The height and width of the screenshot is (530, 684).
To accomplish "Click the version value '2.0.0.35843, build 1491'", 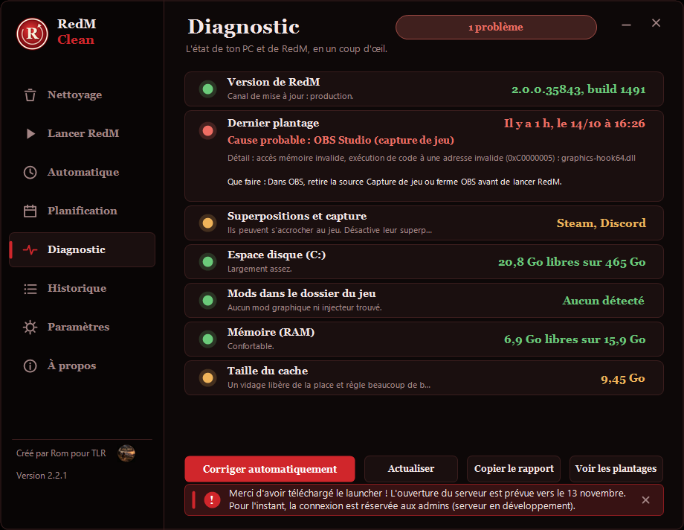I will click(x=578, y=89).
